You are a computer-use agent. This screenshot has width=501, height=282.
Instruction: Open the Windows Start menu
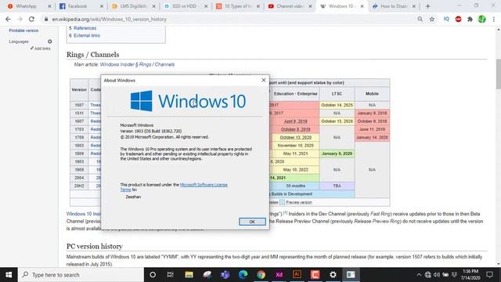[x=9, y=275]
